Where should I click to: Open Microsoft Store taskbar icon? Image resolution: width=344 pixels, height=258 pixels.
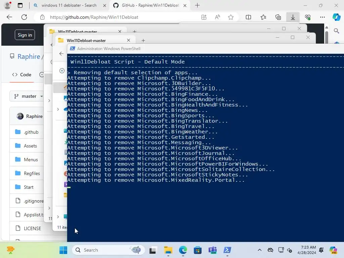tap(198, 250)
